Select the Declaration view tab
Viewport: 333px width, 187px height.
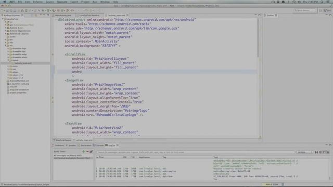(x=86, y=145)
